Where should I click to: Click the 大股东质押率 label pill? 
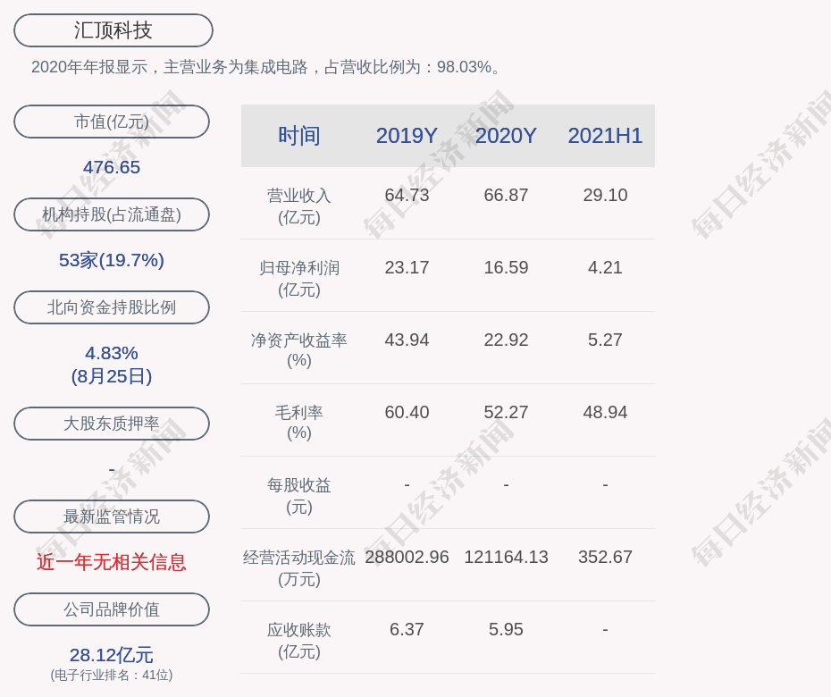click(x=112, y=424)
